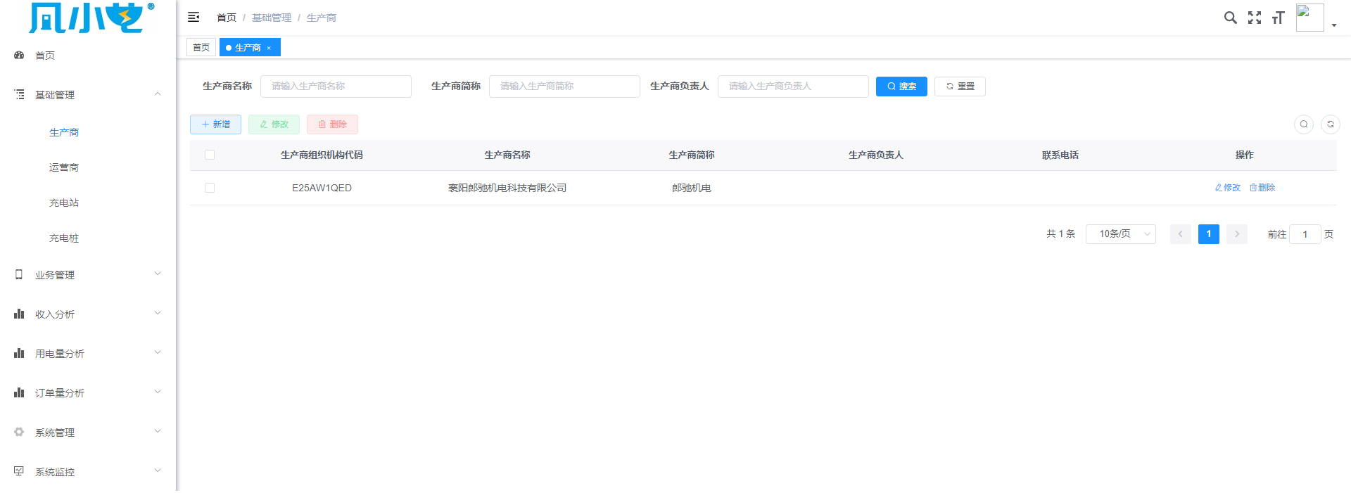The width and height of the screenshot is (1351, 493).
Task: Open 充电站 in the sidebar
Action: coord(64,203)
